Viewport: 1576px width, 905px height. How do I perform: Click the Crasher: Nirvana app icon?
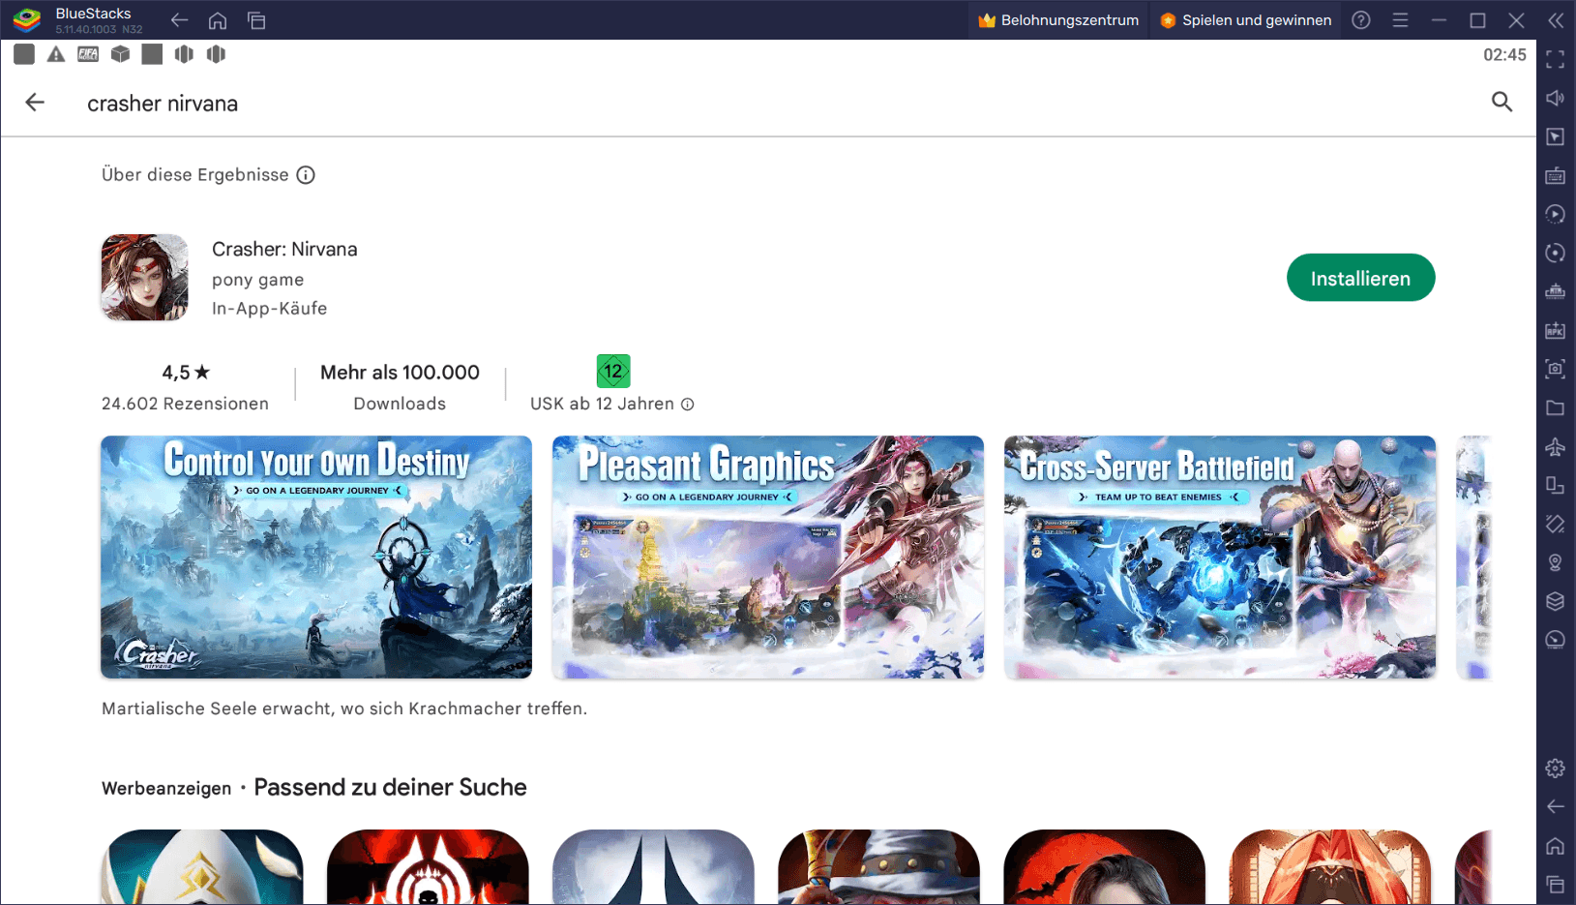pos(145,277)
